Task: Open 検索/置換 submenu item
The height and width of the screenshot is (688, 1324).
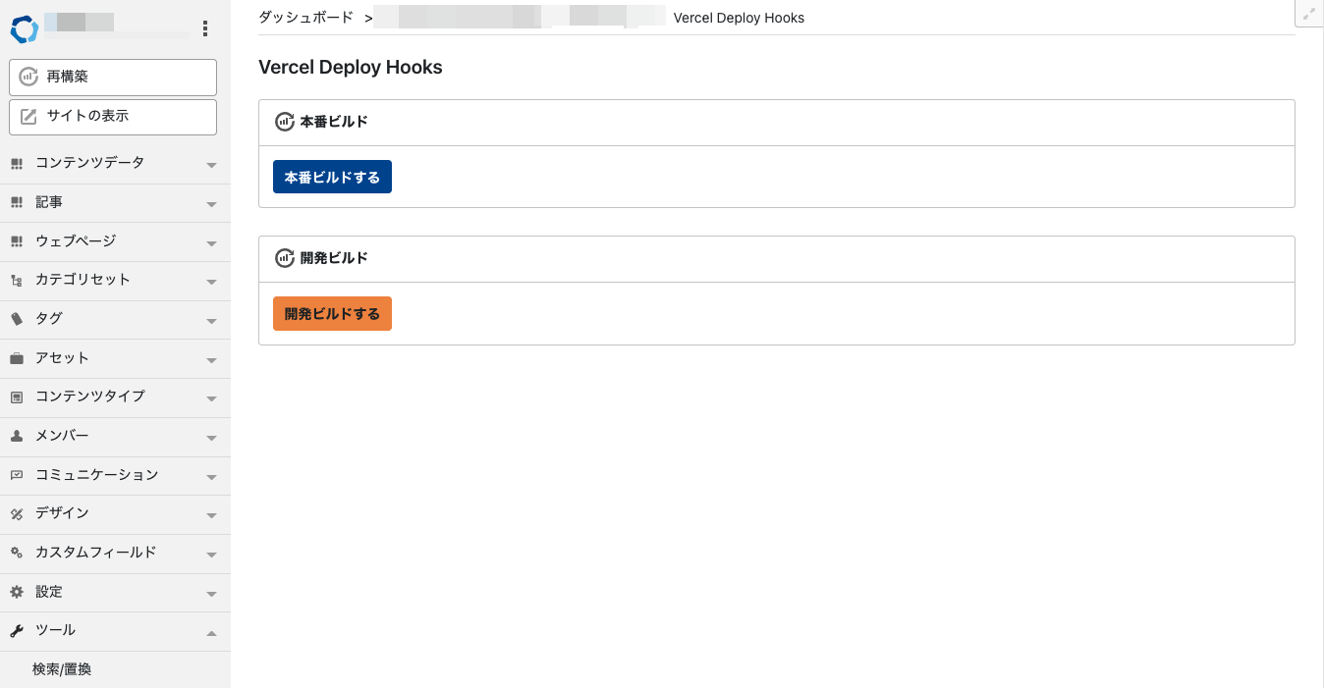Action: tap(62, 669)
